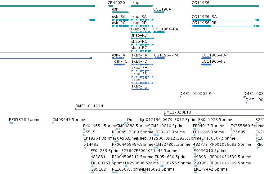Click the RP004468484.5prime feature

pyautogui.click(x=113, y=148)
